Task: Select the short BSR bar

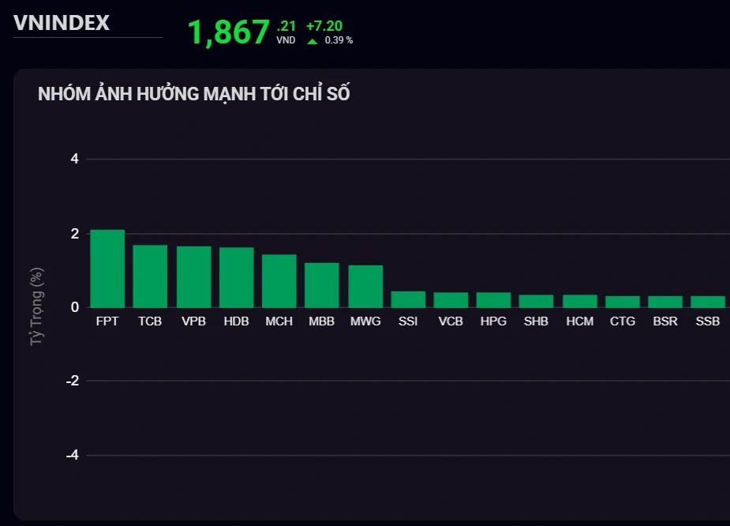Action: pos(665,302)
